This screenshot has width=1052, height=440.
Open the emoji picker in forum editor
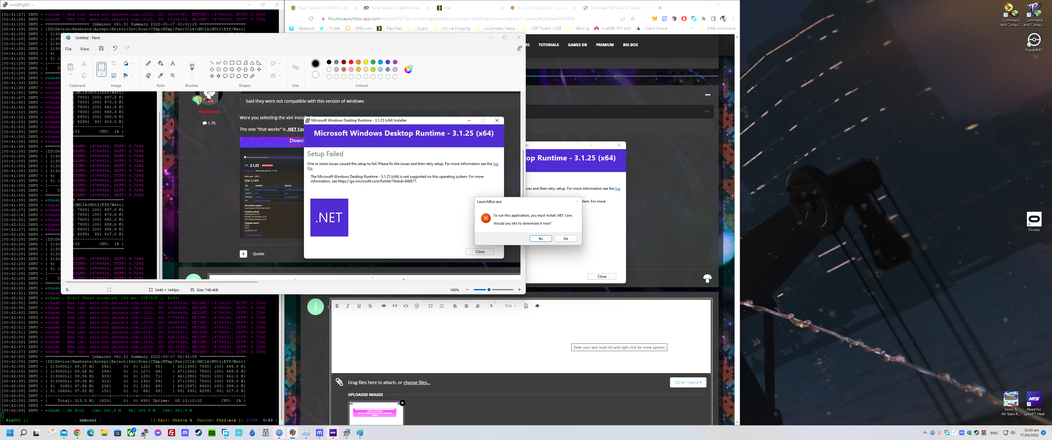tap(417, 306)
